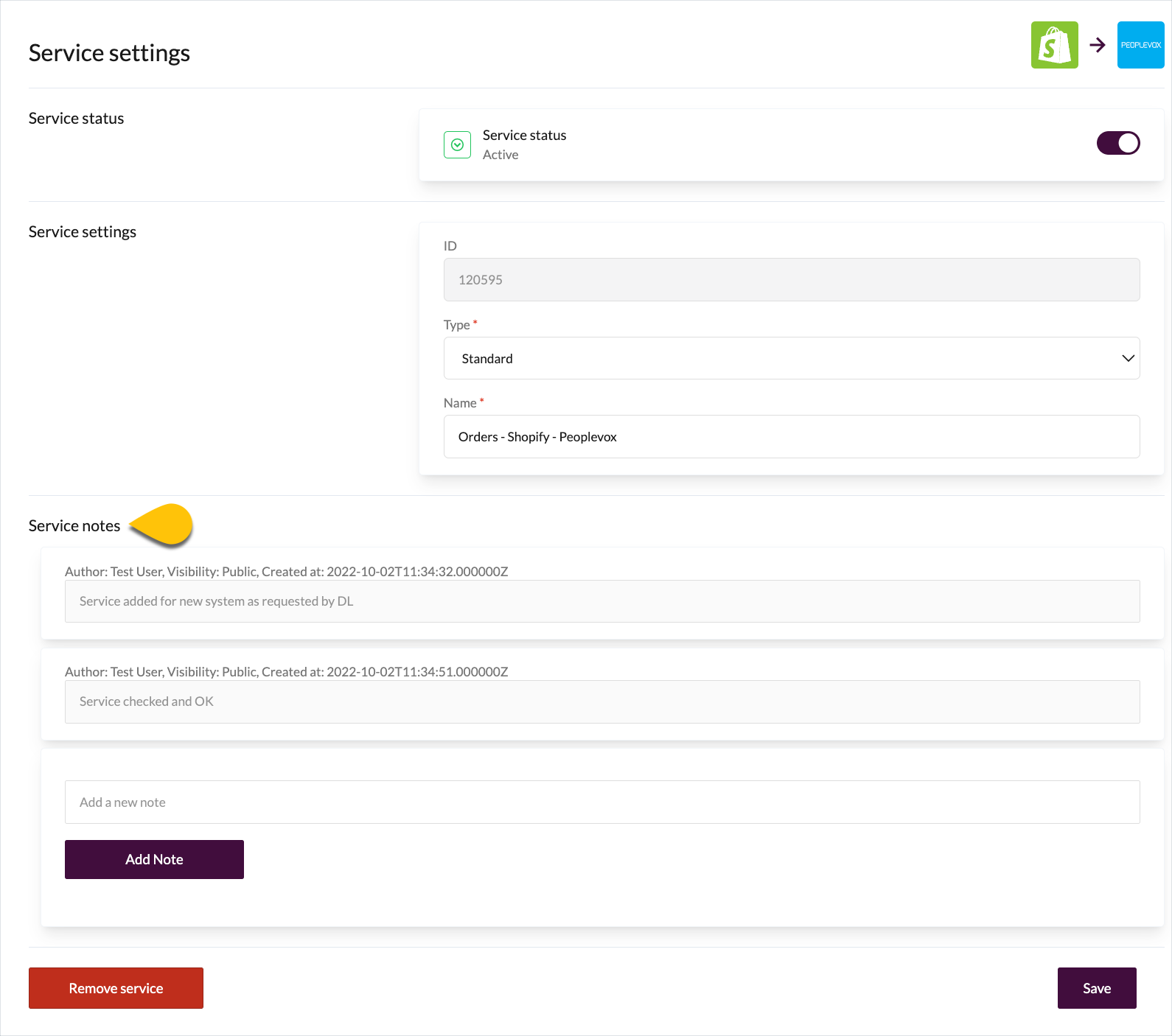Click the Peoplevox logo icon

(x=1140, y=45)
